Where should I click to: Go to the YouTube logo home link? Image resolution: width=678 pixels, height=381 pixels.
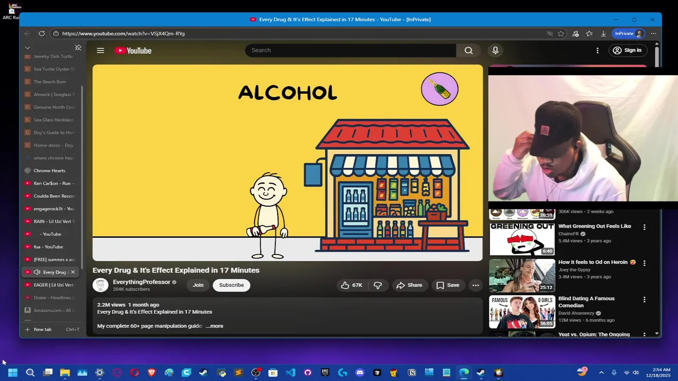(133, 51)
